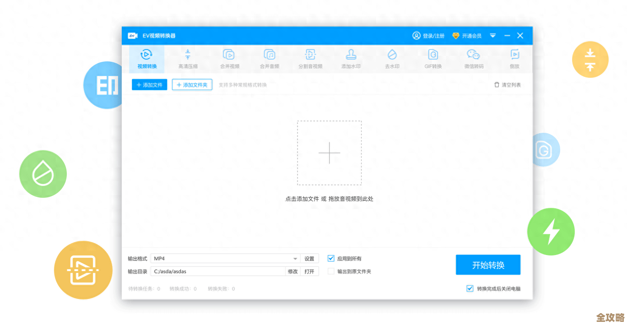Click the dashed drop area to add media

[x=329, y=153]
